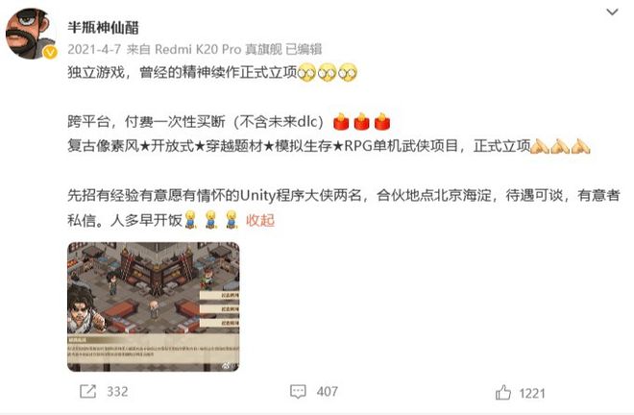Click the like count 1221
The width and height of the screenshot is (634, 415).
point(532,393)
